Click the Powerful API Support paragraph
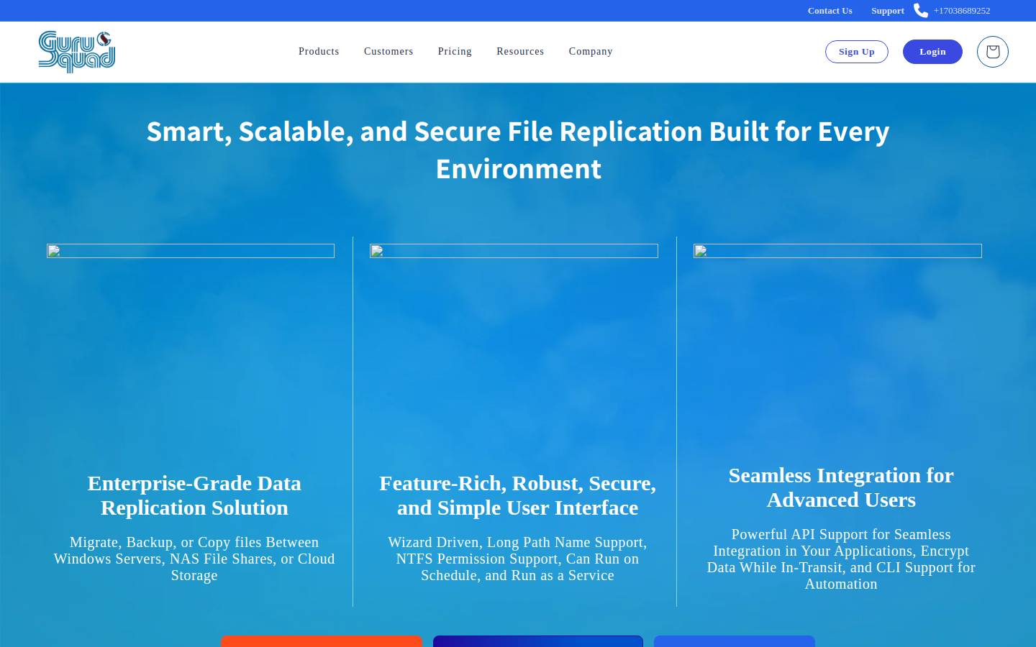1036x647 pixels. point(841,559)
